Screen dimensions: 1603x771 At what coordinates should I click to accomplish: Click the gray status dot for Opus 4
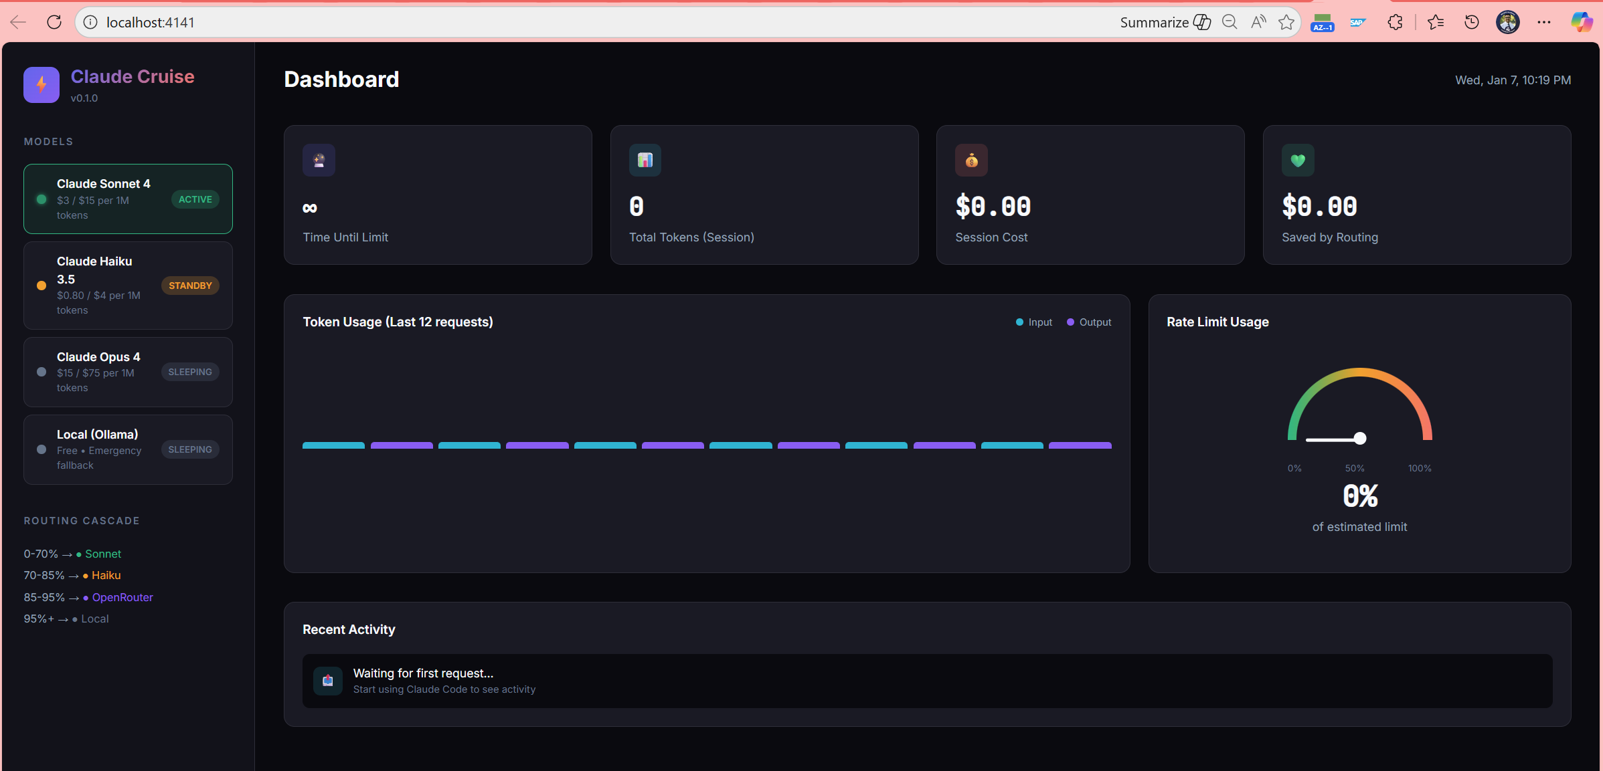(41, 372)
